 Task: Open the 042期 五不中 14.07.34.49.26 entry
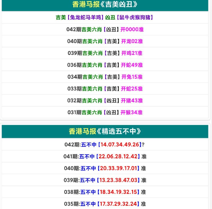point(105,144)
